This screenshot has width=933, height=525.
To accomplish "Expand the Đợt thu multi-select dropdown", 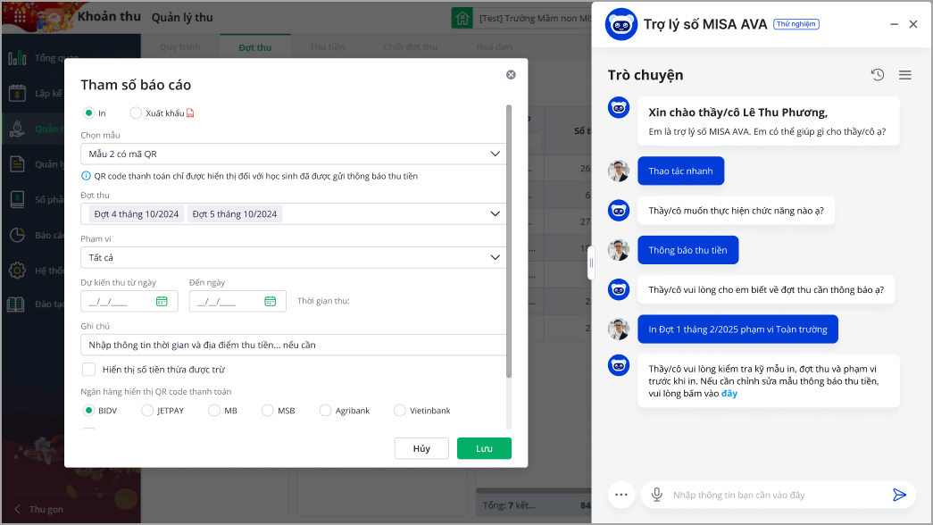I will tap(496, 214).
